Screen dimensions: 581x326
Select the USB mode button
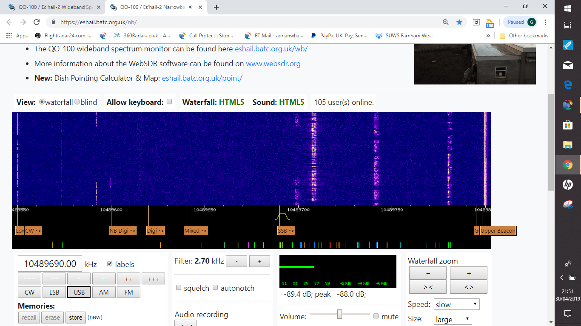point(79,292)
